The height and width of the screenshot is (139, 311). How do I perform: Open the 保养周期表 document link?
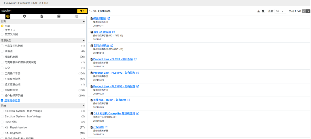click(x=100, y=18)
